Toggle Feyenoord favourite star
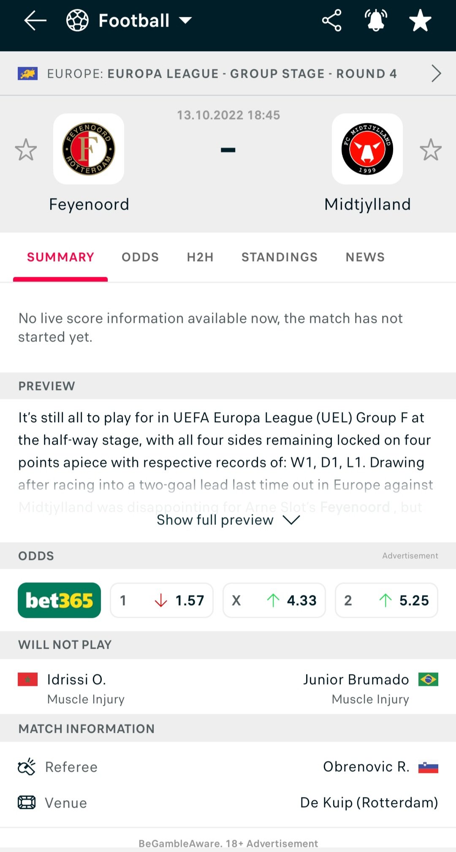This screenshot has width=456, height=852. coord(26,150)
